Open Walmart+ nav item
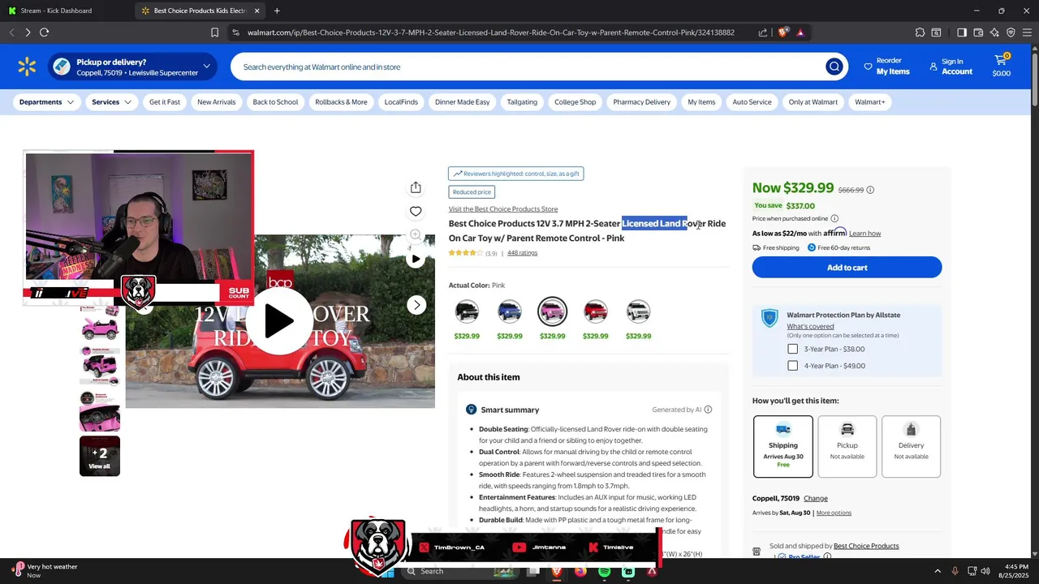This screenshot has width=1039, height=584. point(870,102)
